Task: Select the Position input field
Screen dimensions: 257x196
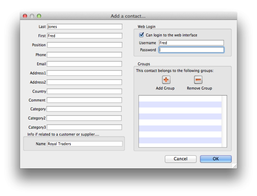Action: click(x=84, y=45)
